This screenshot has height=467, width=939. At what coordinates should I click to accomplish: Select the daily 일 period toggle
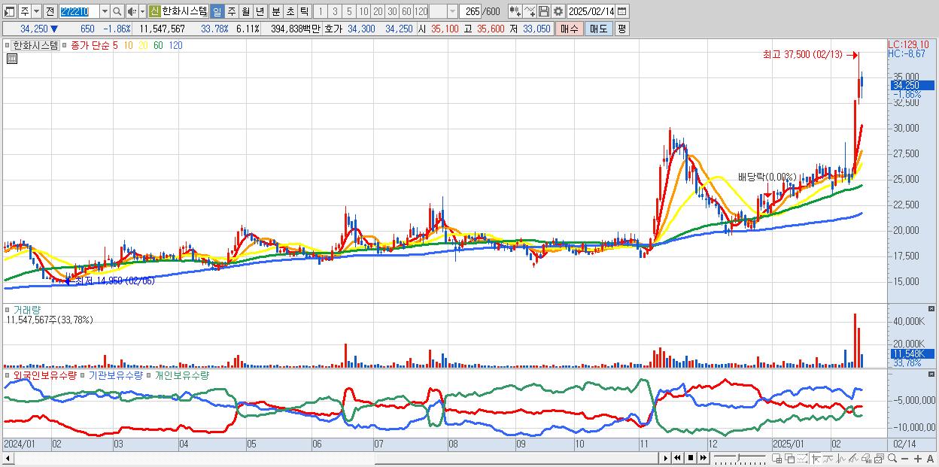pyautogui.click(x=217, y=11)
